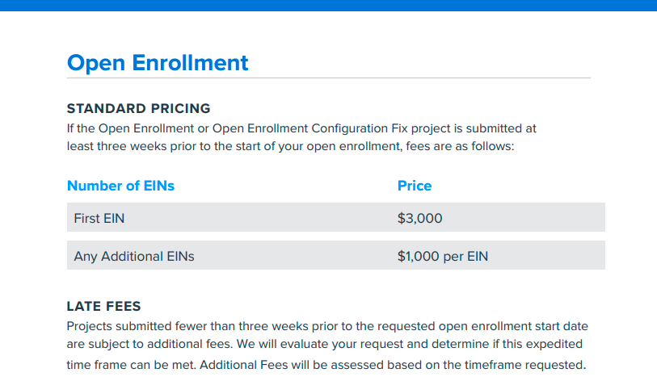
Task: Click the Number of EINs column header
Action: (x=120, y=186)
